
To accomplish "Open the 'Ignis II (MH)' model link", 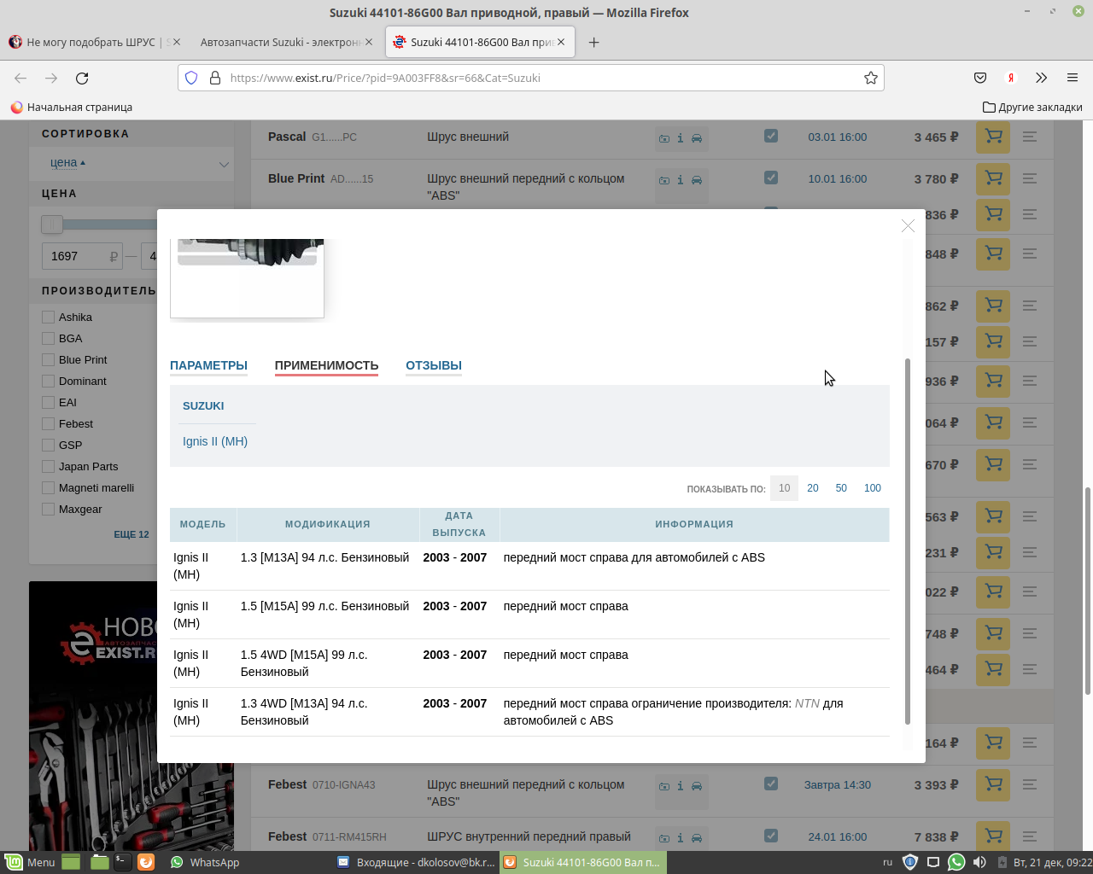I will coord(215,441).
